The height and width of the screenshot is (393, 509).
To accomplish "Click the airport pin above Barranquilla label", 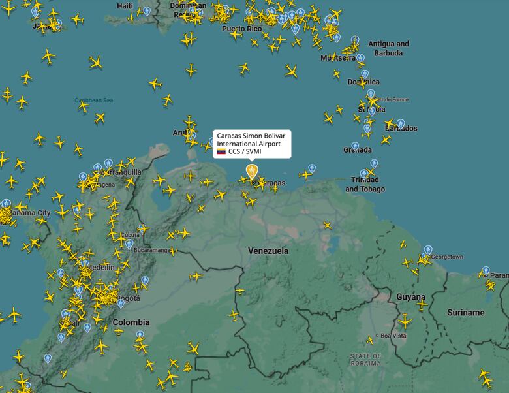I will [108, 163].
